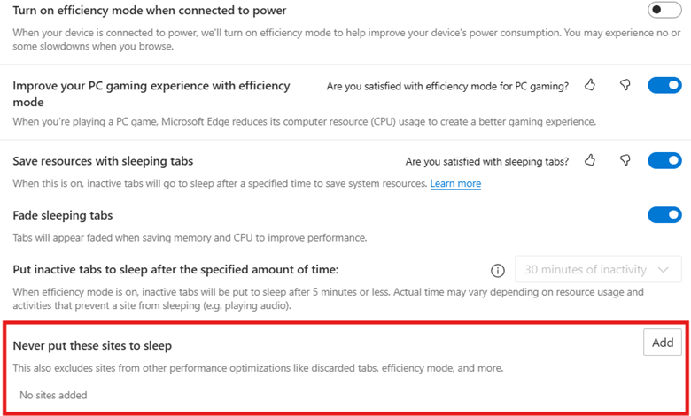Screen dimensions: 691x416
Task: Turn off Save resources with sleeping tabs
Action: pos(664,160)
